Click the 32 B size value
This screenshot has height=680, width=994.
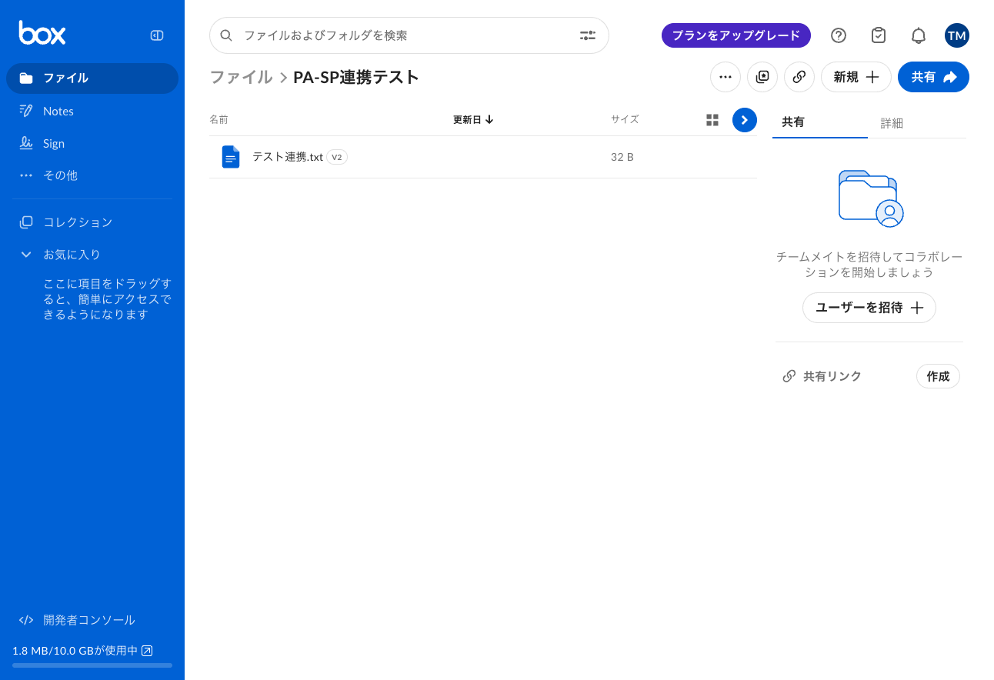[622, 157]
